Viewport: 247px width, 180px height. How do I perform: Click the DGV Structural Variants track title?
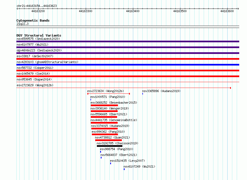click(39, 35)
